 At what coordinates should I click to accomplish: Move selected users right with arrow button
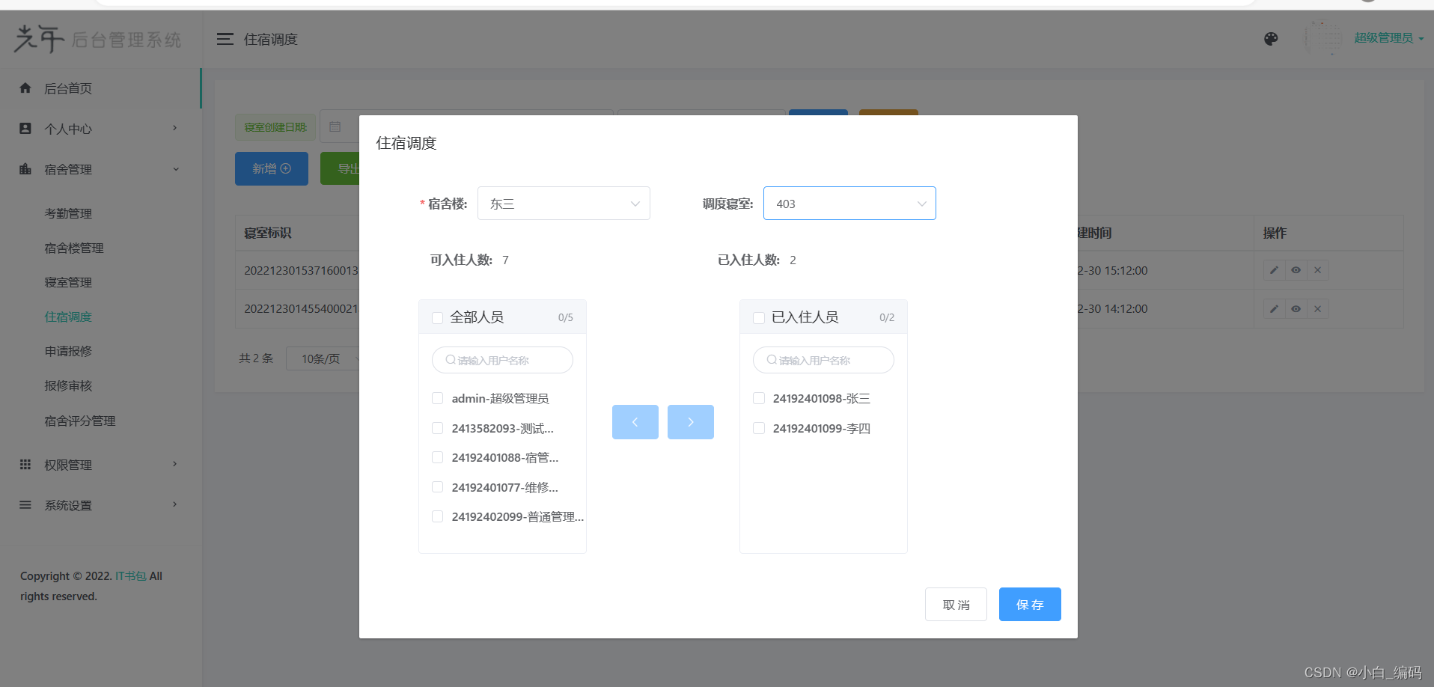click(x=691, y=422)
